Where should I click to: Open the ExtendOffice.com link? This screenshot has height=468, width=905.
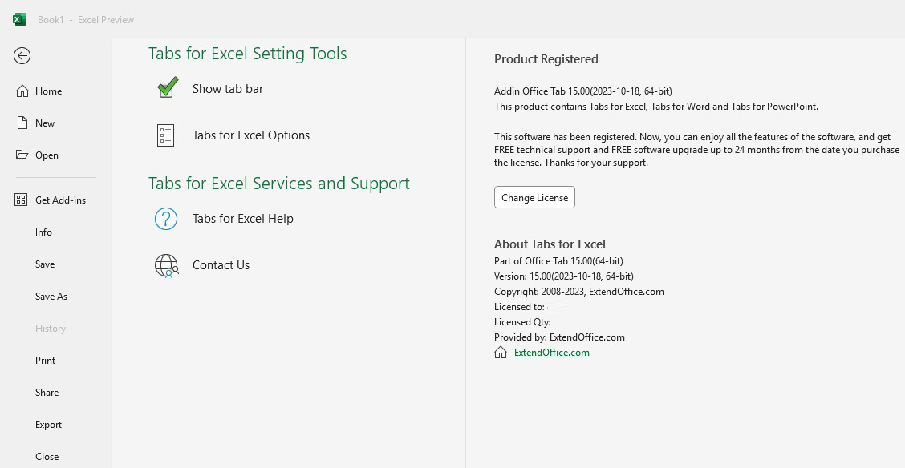[552, 353]
